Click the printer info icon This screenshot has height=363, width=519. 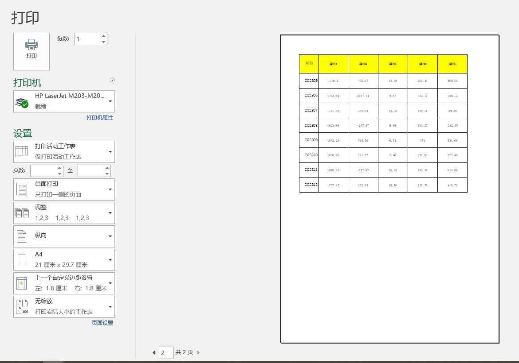(112, 80)
